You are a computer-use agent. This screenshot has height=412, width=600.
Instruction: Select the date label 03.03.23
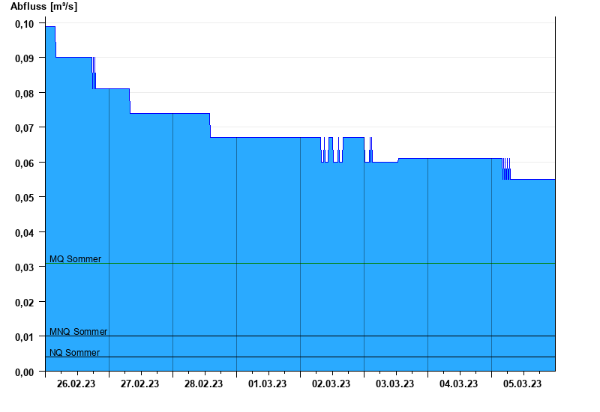[x=395, y=384]
